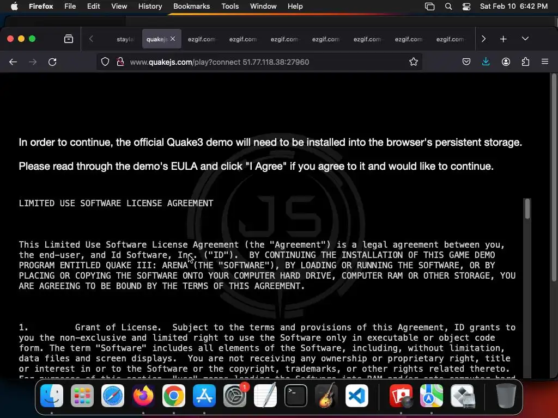Switch to Firefox in the Dock
This screenshot has height=418, width=558.
tap(143, 396)
